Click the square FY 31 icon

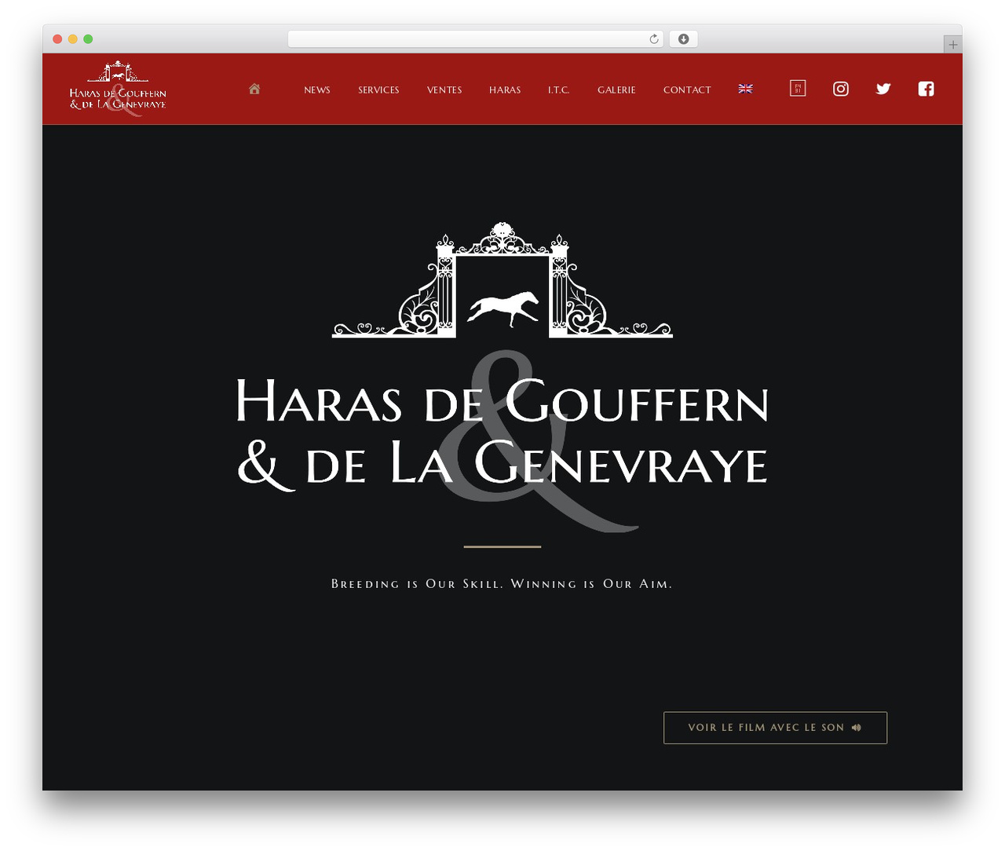[798, 89]
